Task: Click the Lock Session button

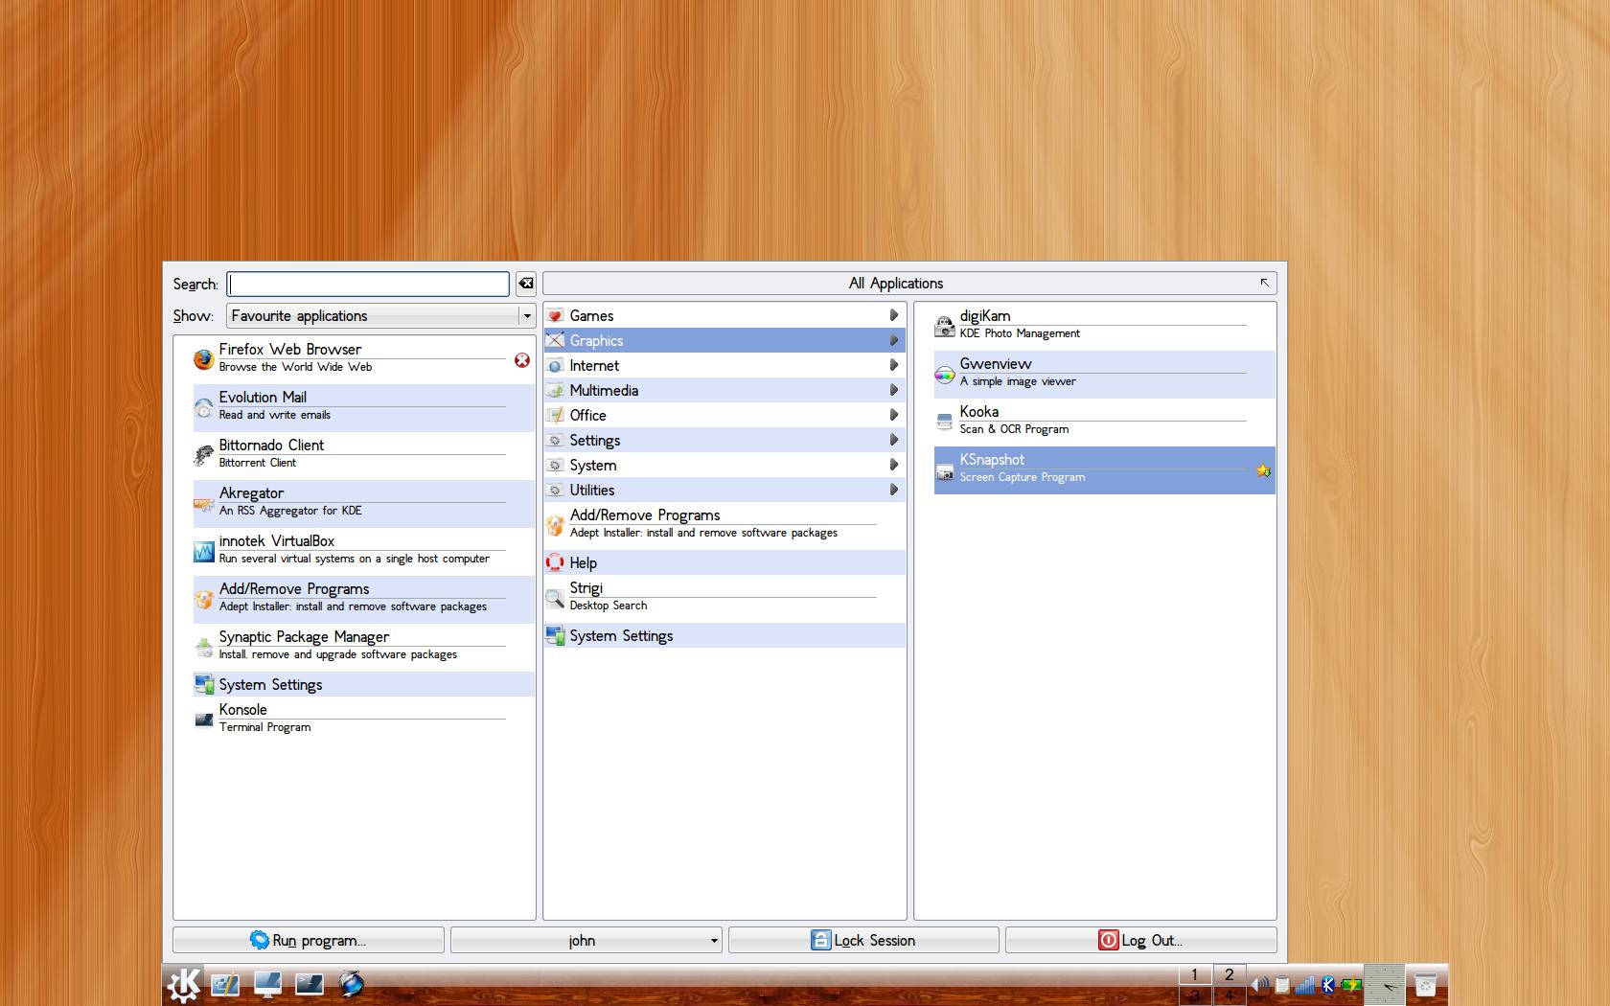Action: click(863, 940)
